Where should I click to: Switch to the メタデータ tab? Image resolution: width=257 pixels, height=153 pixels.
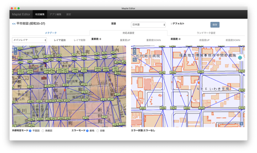click(x=51, y=33)
